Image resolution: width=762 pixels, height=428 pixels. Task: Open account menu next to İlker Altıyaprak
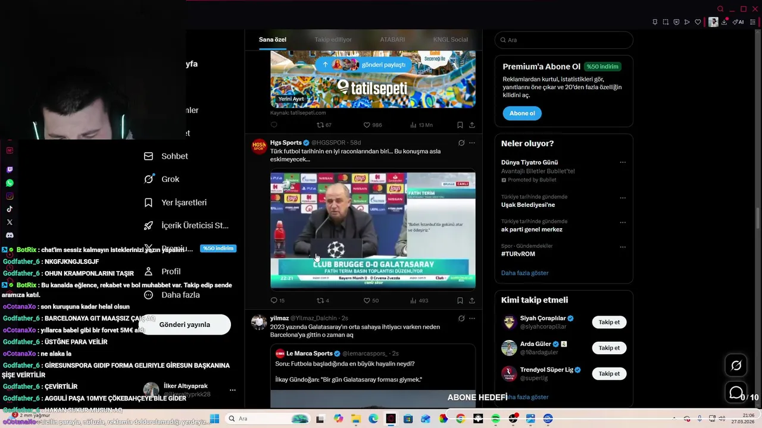pyautogui.click(x=233, y=390)
